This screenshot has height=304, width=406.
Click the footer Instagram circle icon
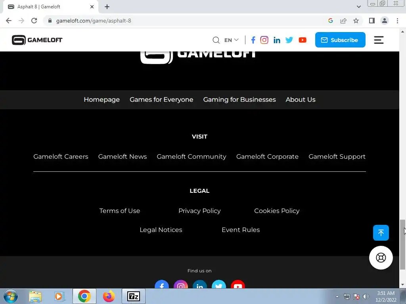pos(181,284)
